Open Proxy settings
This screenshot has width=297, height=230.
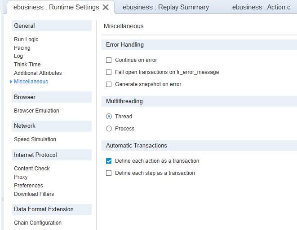tap(21, 177)
